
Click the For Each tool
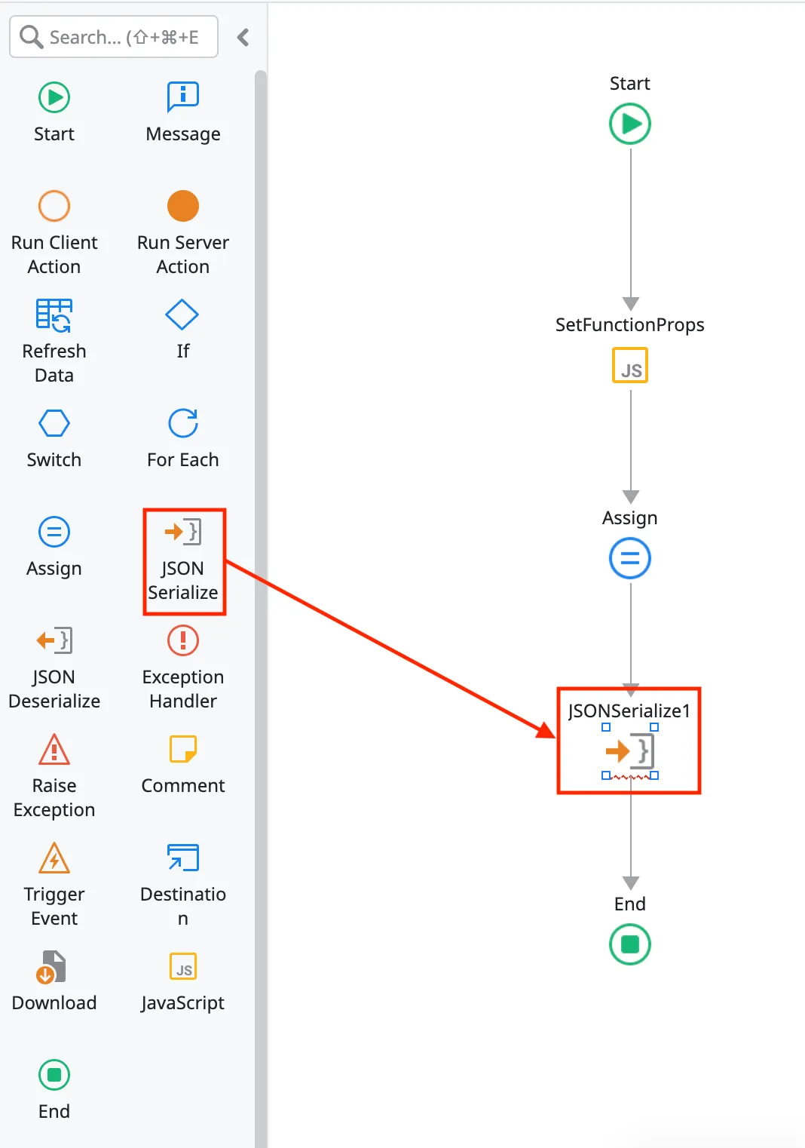182,425
